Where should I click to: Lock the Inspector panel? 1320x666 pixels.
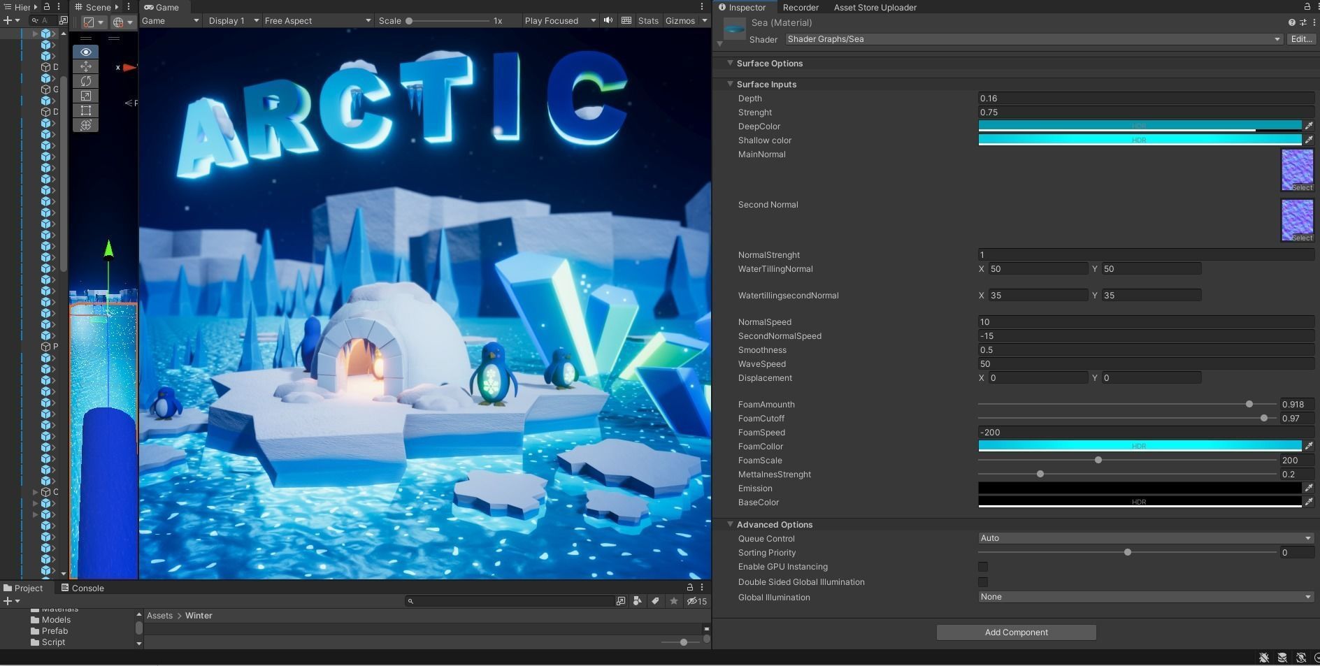coord(1307,7)
